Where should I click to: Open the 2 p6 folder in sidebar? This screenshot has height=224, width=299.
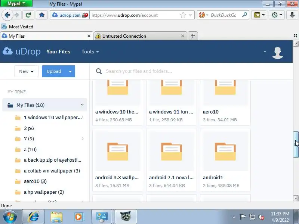29,128
